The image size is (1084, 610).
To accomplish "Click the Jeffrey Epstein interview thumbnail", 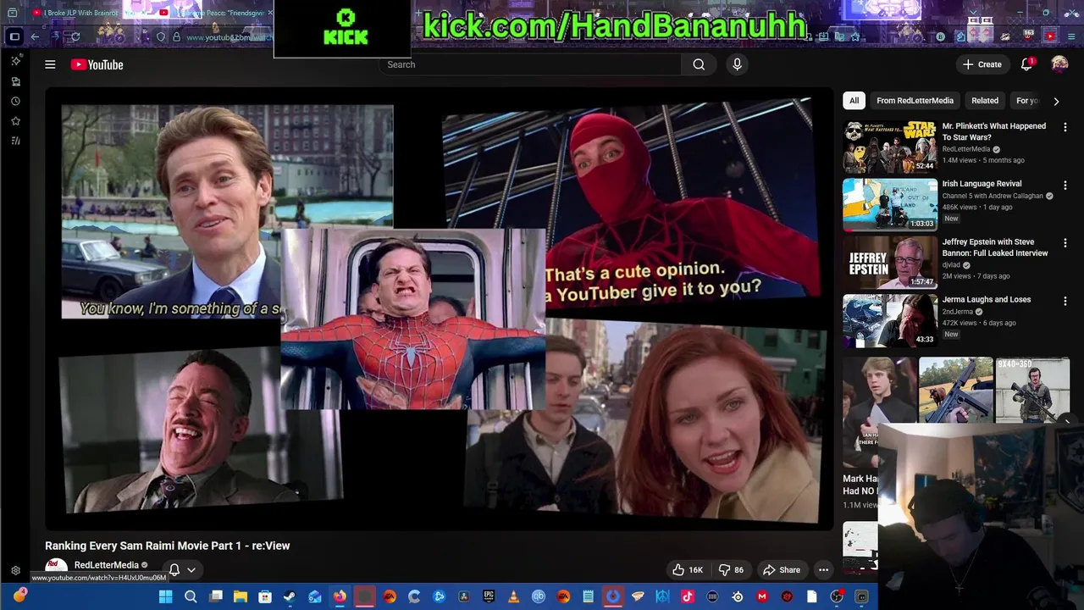I will point(889,263).
